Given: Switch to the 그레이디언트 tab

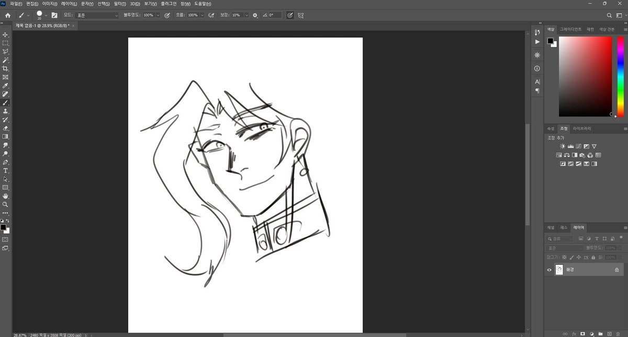Looking at the screenshot, I should pyautogui.click(x=570, y=29).
